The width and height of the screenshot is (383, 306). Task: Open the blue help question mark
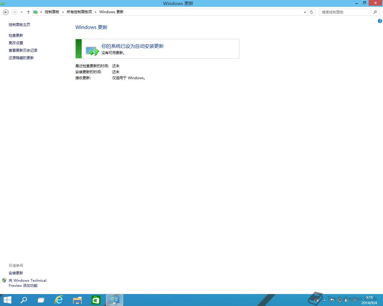click(380, 21)
